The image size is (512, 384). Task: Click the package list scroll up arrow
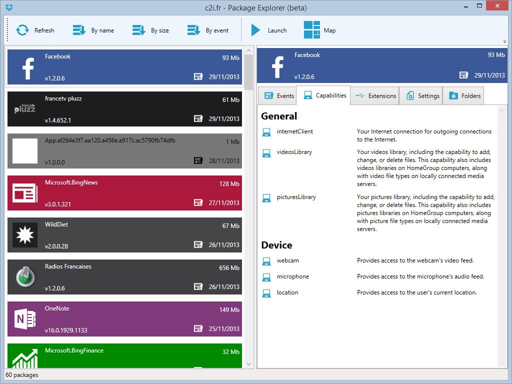pyautogui.click(x=248, y=50)
